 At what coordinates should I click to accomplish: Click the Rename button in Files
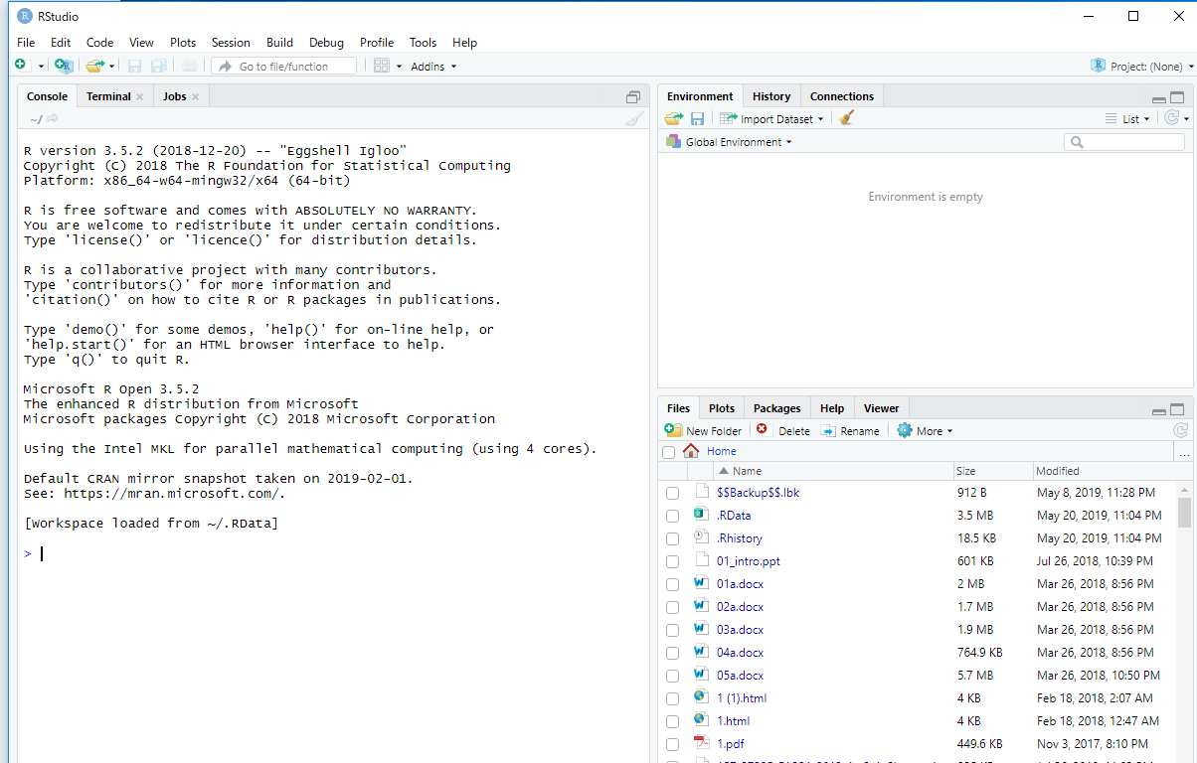(x=850, y=431)
